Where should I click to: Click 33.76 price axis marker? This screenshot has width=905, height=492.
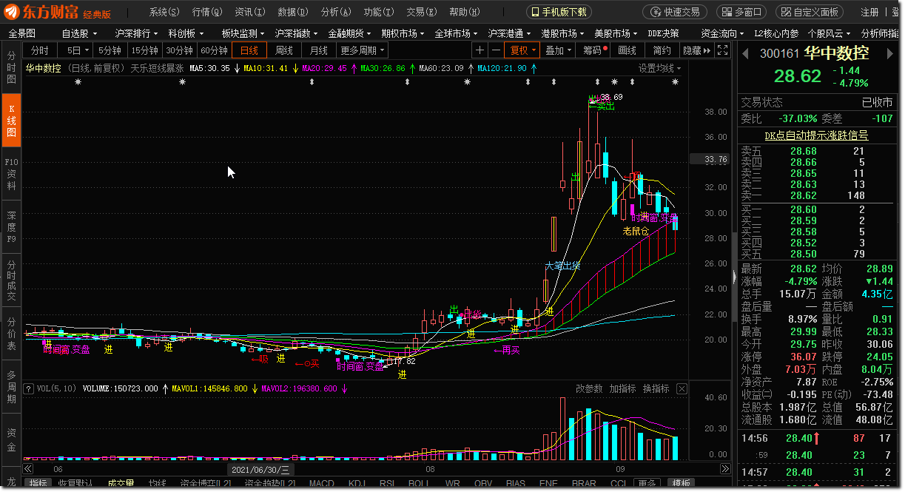709,159
